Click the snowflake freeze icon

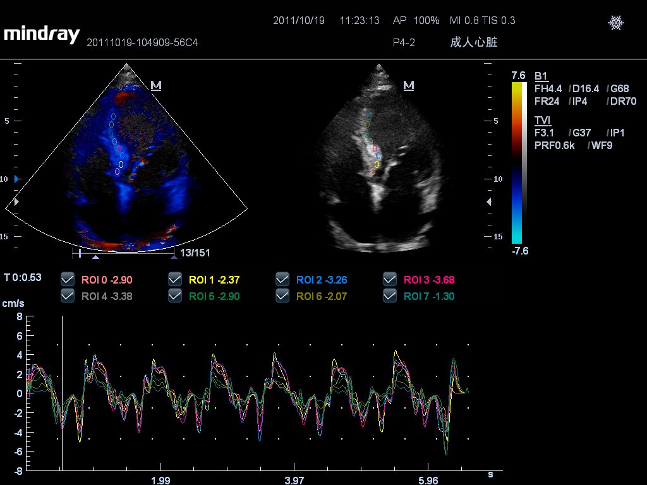tap(615, 23)
